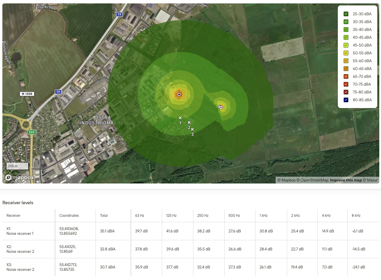The height and width of the screenshot is (280, 381).
Task: Select the X1: Noise receiver 1 row label
Action: [x=20, y=231]
